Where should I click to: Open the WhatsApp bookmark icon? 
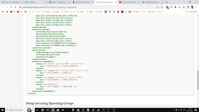pyautogui.click(x=25, y=12)
